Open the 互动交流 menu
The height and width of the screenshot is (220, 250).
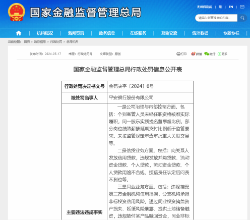click(169, 33)
